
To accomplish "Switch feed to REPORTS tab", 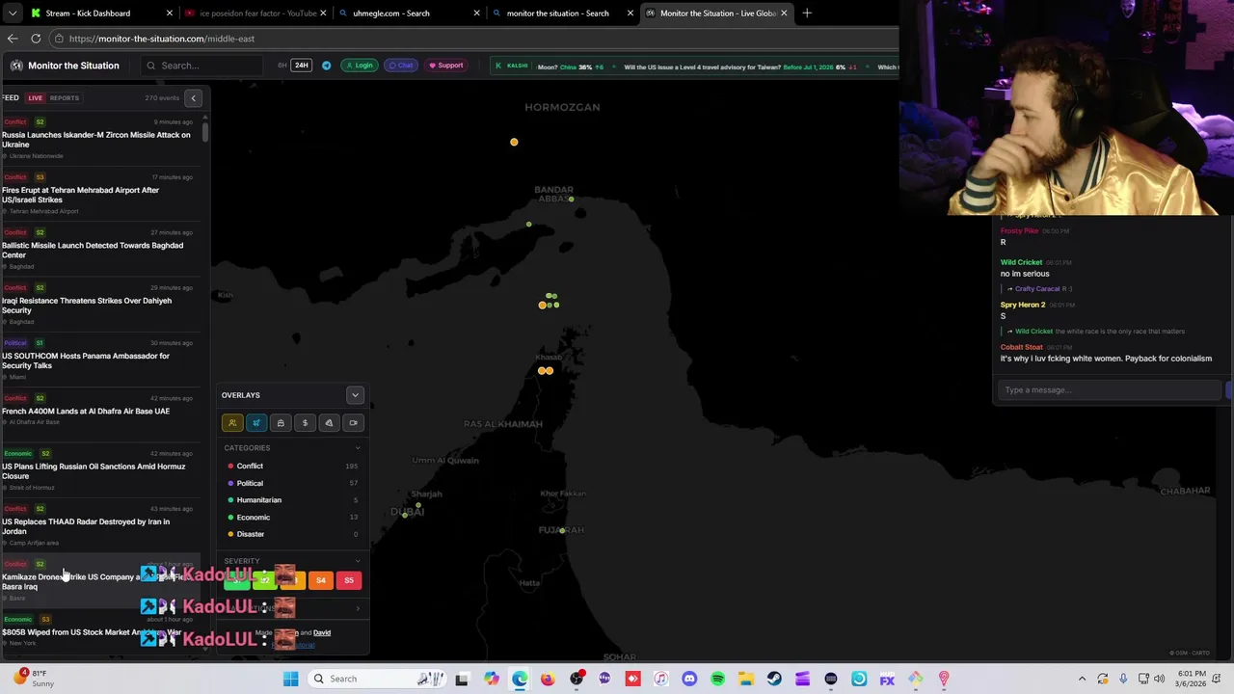I will tap(65, 98).
